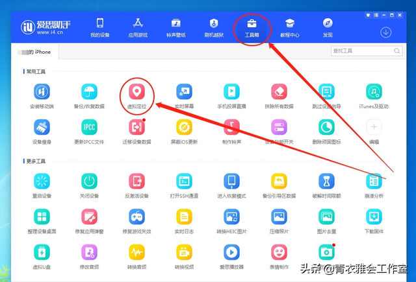Open the 制作铃声 ringtone maker
Image resolution: width=416 pixels, height=282 pixels.
[x=231, y=127]
